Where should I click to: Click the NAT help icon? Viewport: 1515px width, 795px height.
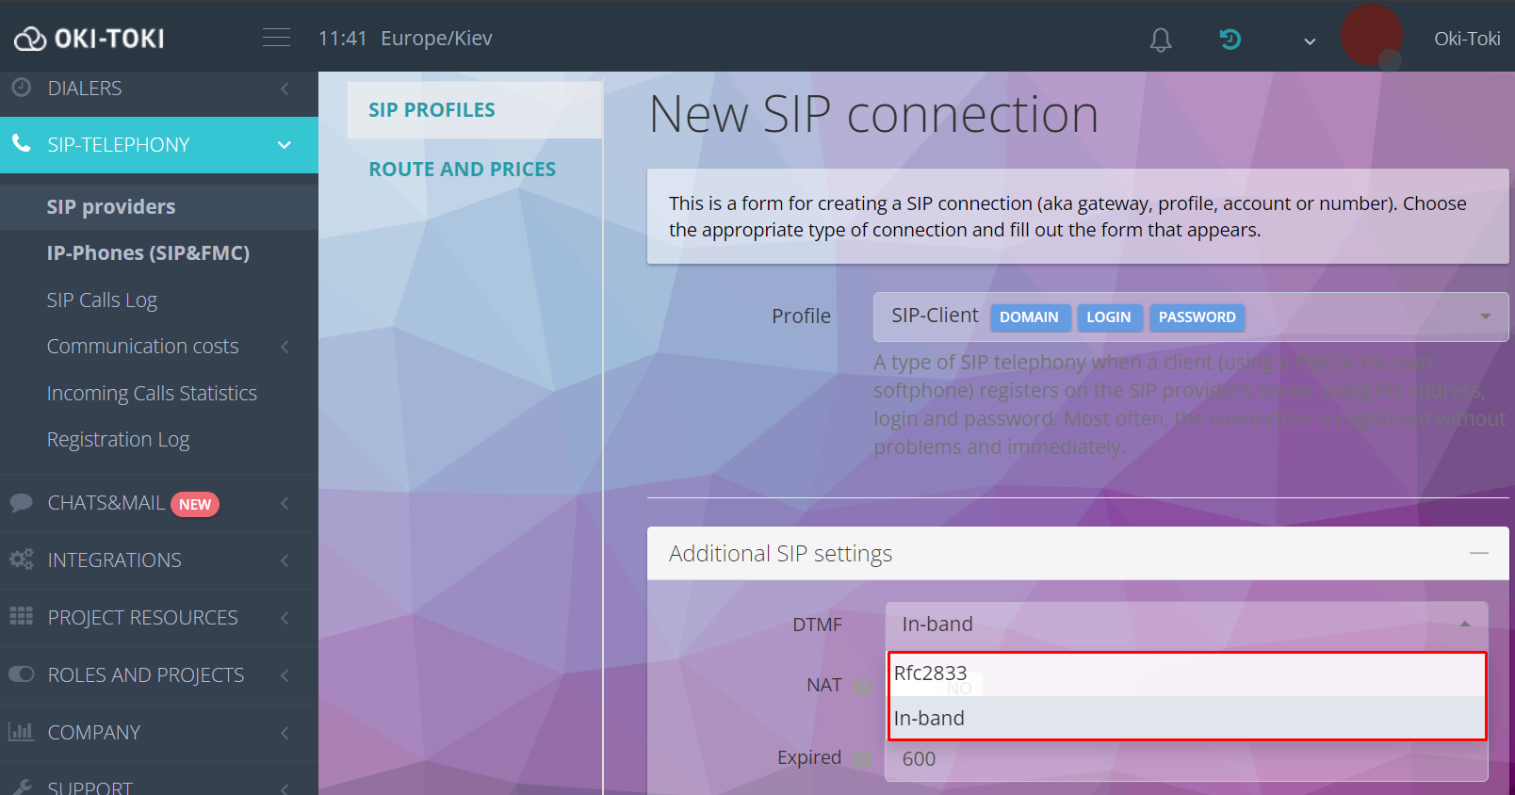pos(862,687)
